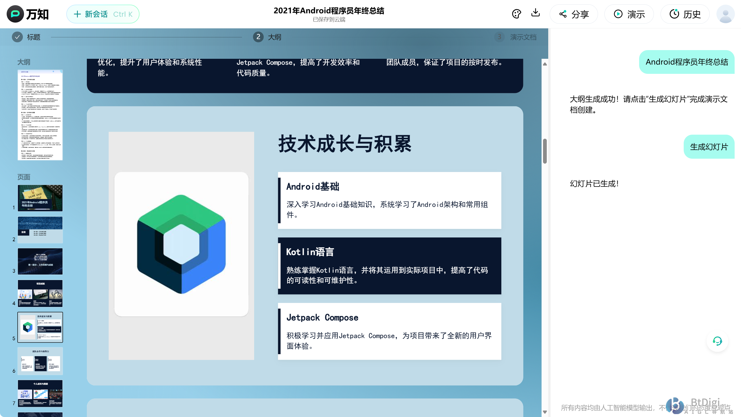Open the 大纲 outline thumbnail
The width and height of the screenshot is (741, 417).
[40, 115]
